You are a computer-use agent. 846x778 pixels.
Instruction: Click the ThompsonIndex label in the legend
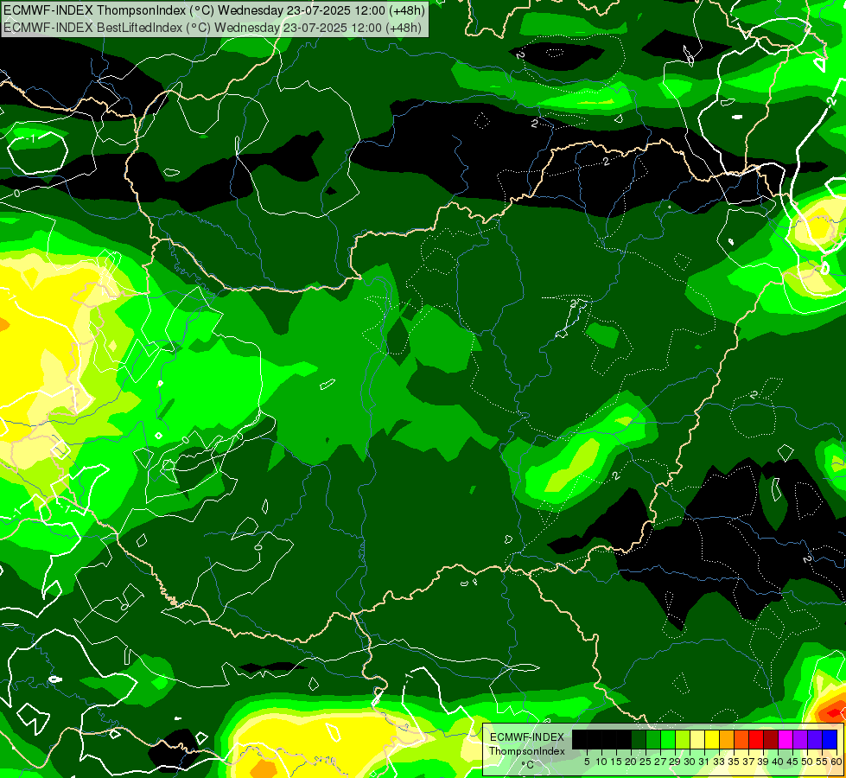[526, 751]
